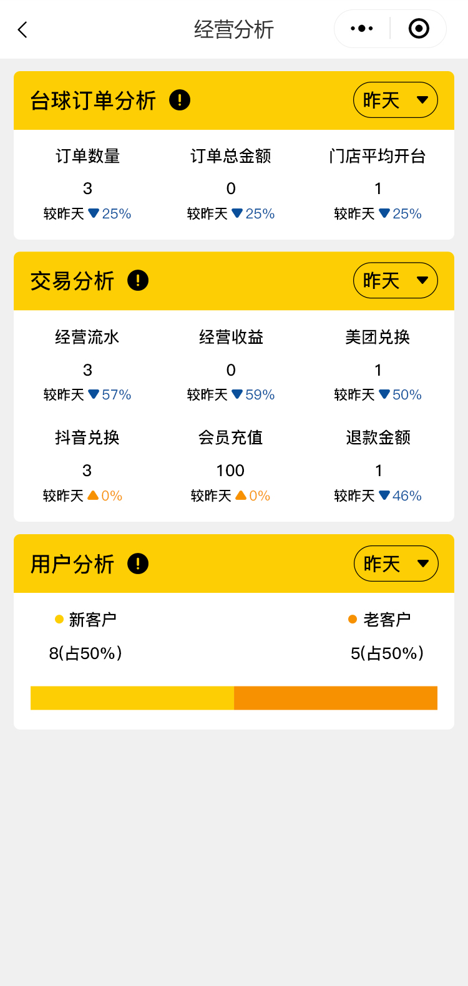Screen dimensions: 468x986
Task: Tap the orange up triangle under 抖音兑换
Action: (93, 495)
